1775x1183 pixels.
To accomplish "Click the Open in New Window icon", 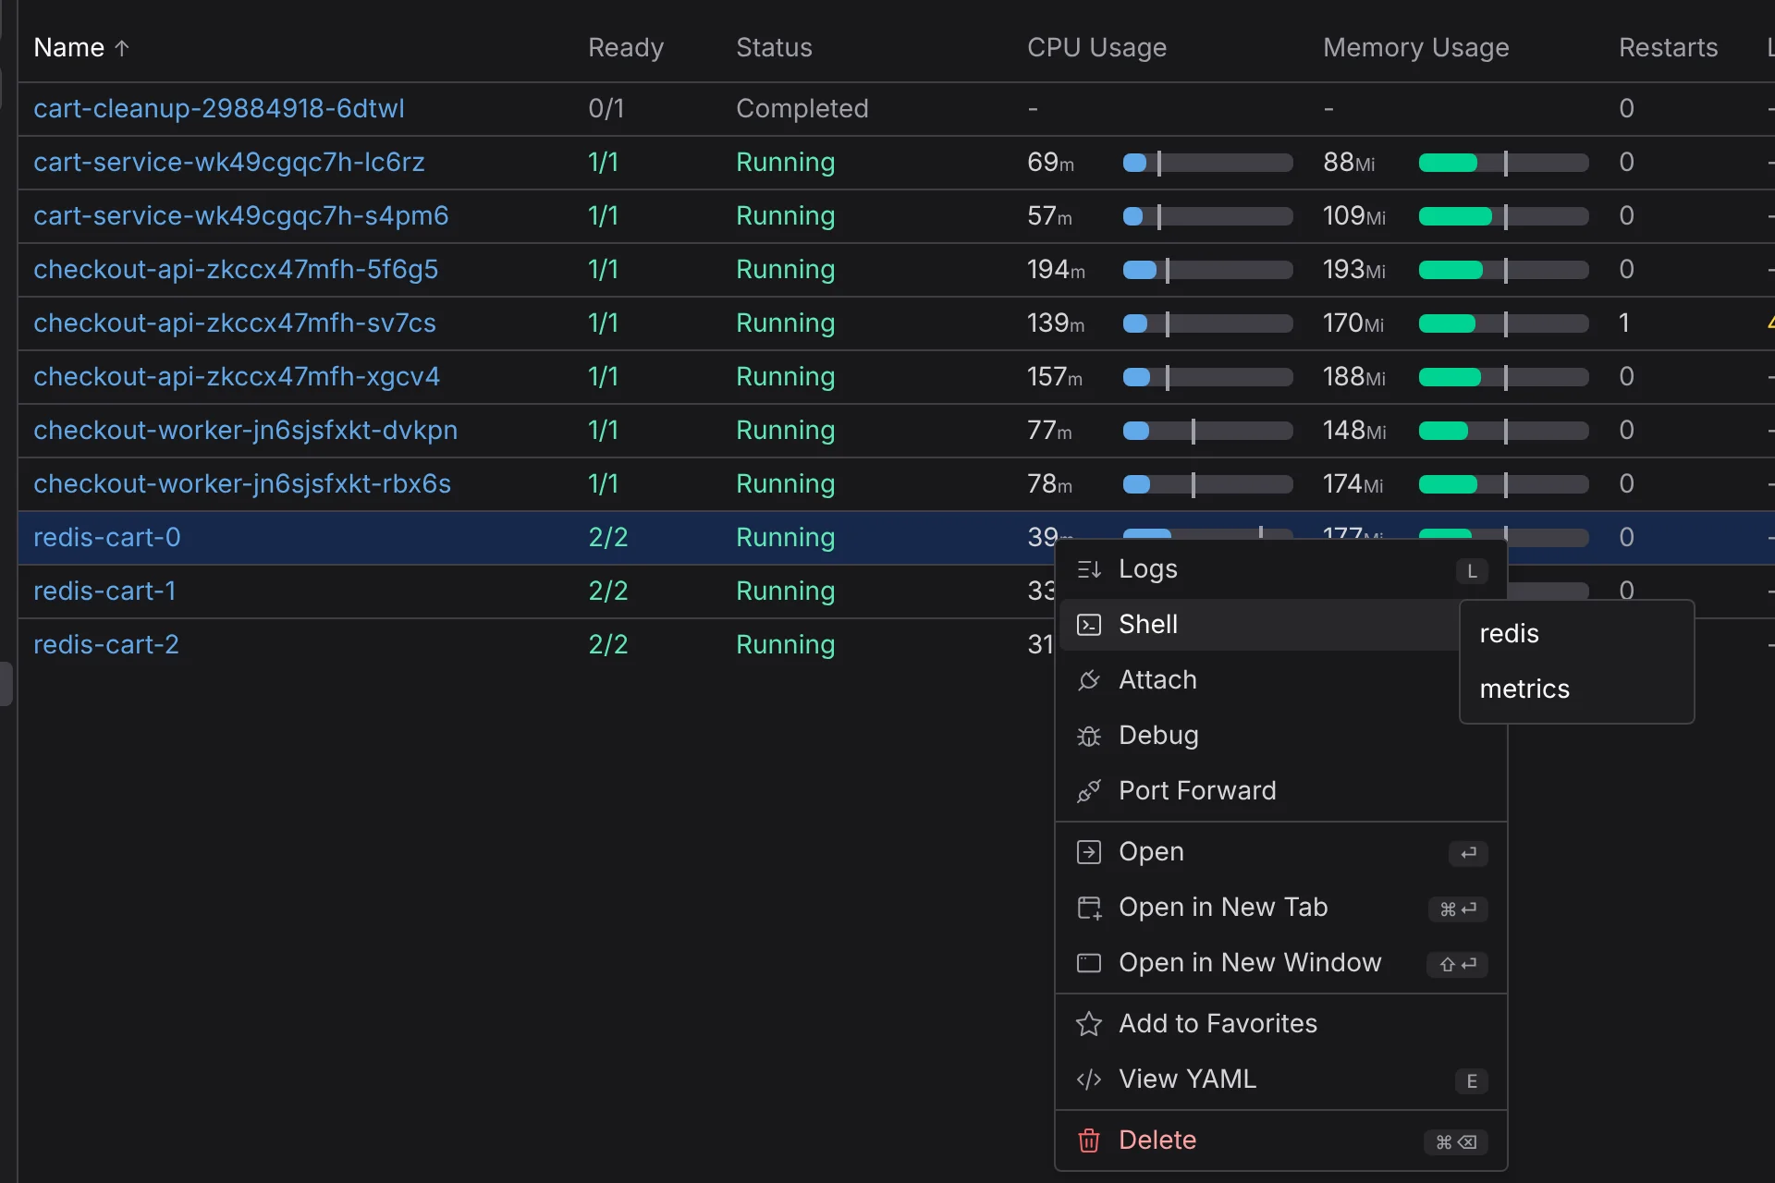I will pyautogui.click(x=1089, y=963).
